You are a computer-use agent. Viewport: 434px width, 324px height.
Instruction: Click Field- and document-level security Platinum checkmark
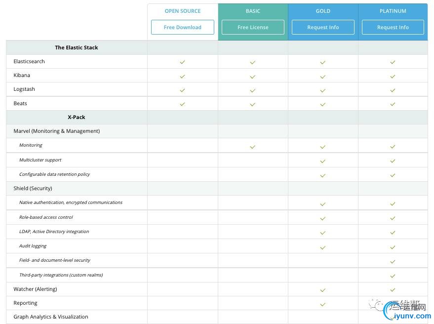pyautogui.click(x=393, y=261)
